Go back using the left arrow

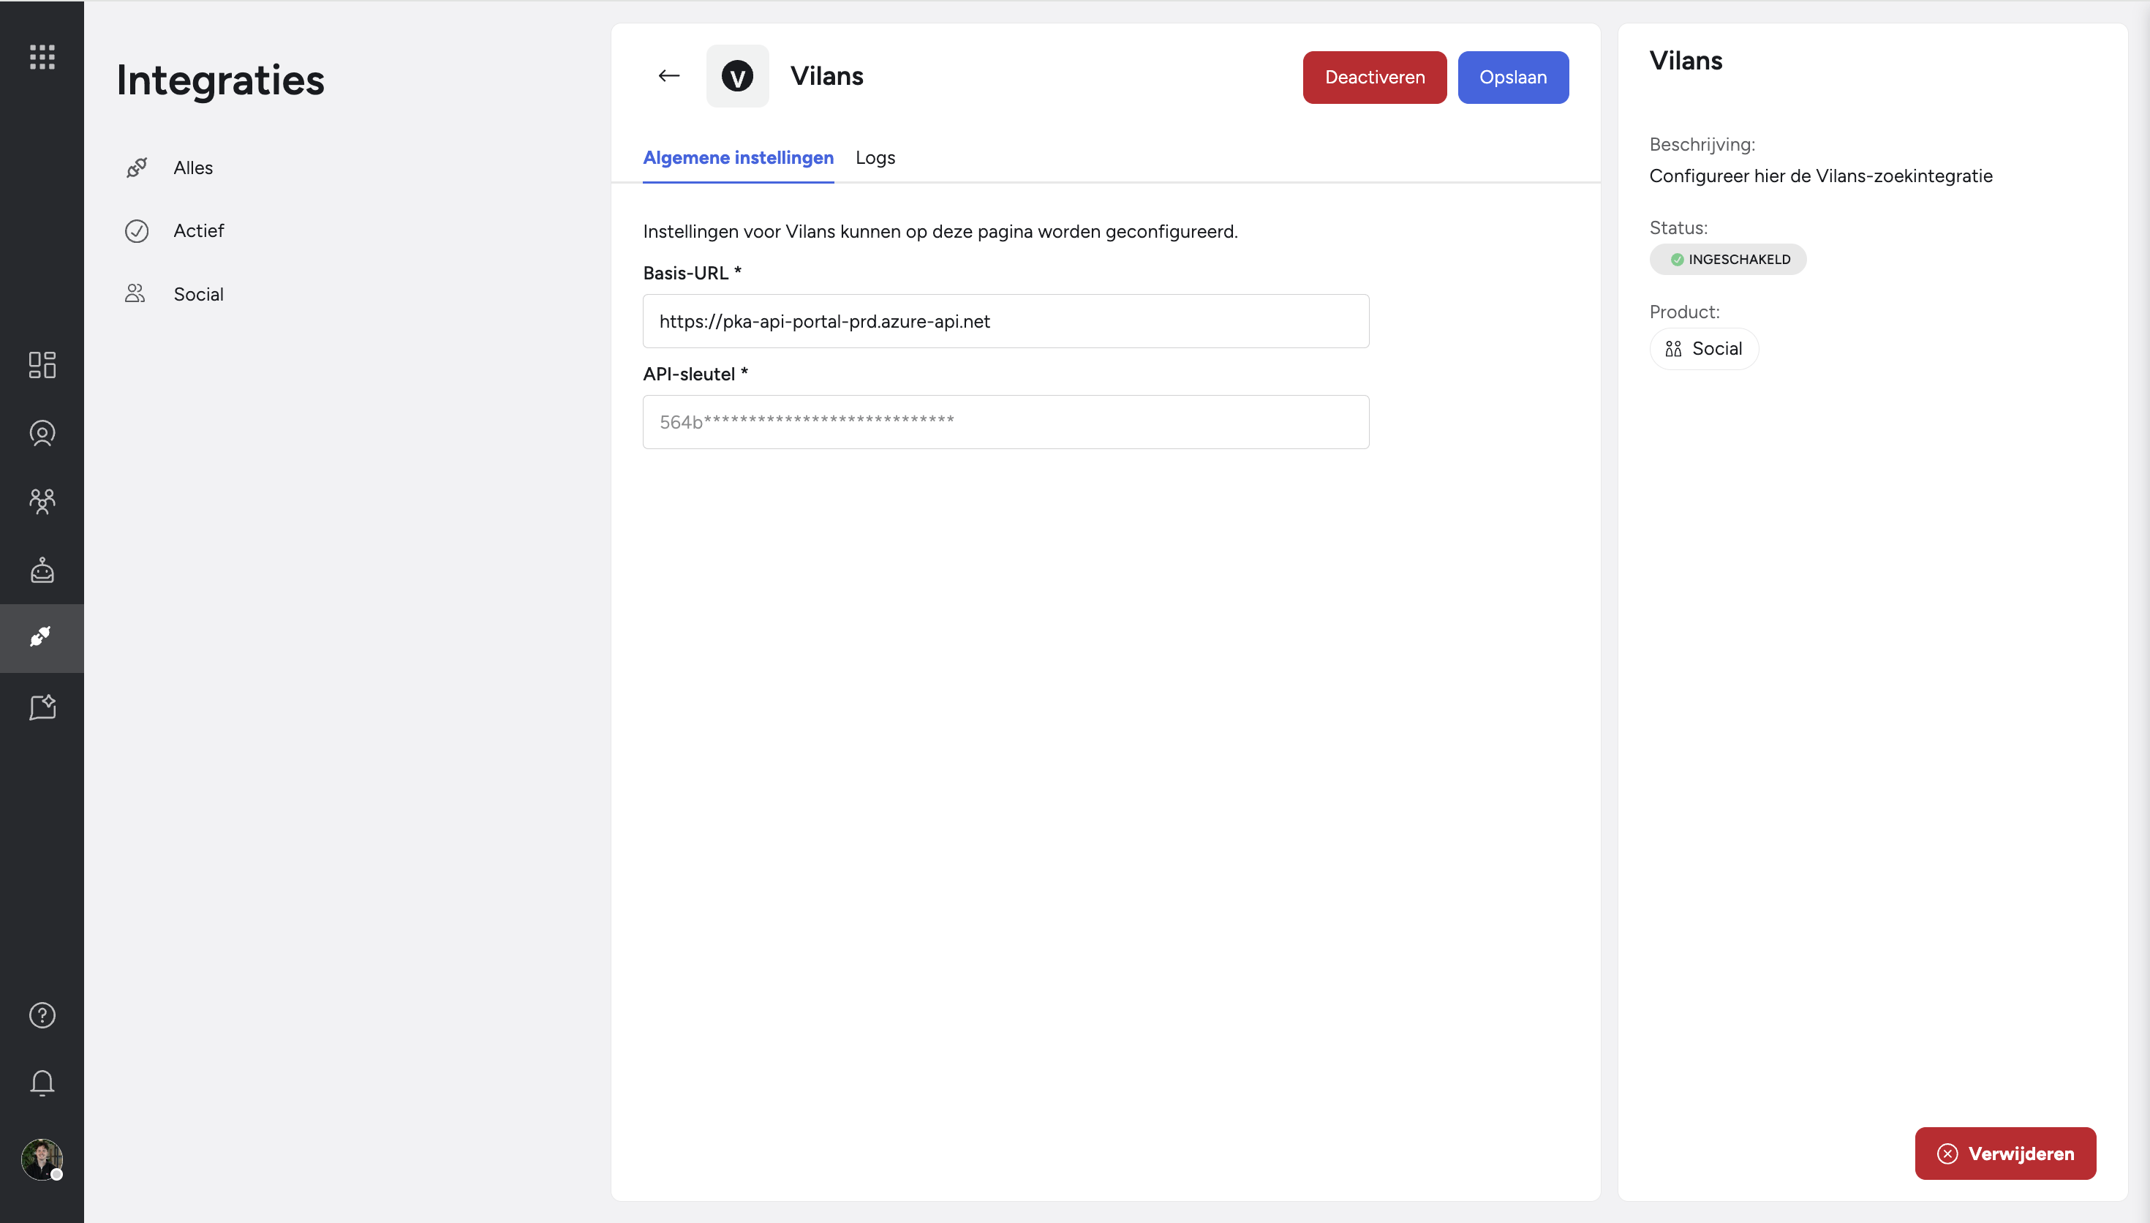pos(669,76)
